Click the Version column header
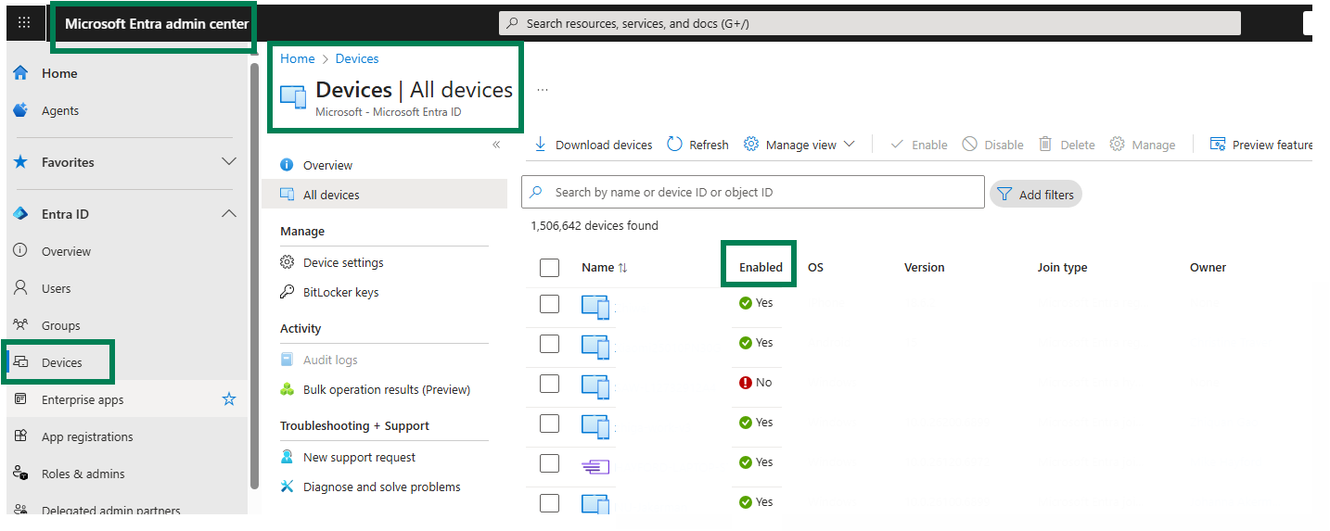This screenshot has height=531, width=1330. (925, 267)
